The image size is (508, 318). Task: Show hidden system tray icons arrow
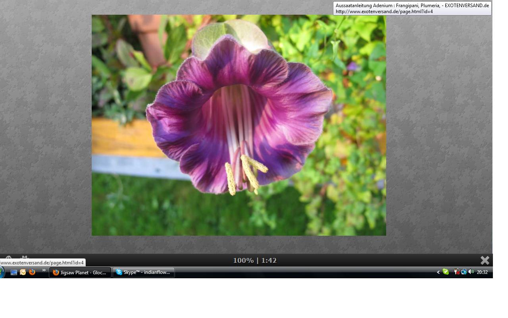pyautogui.click(x=438, y=272)
